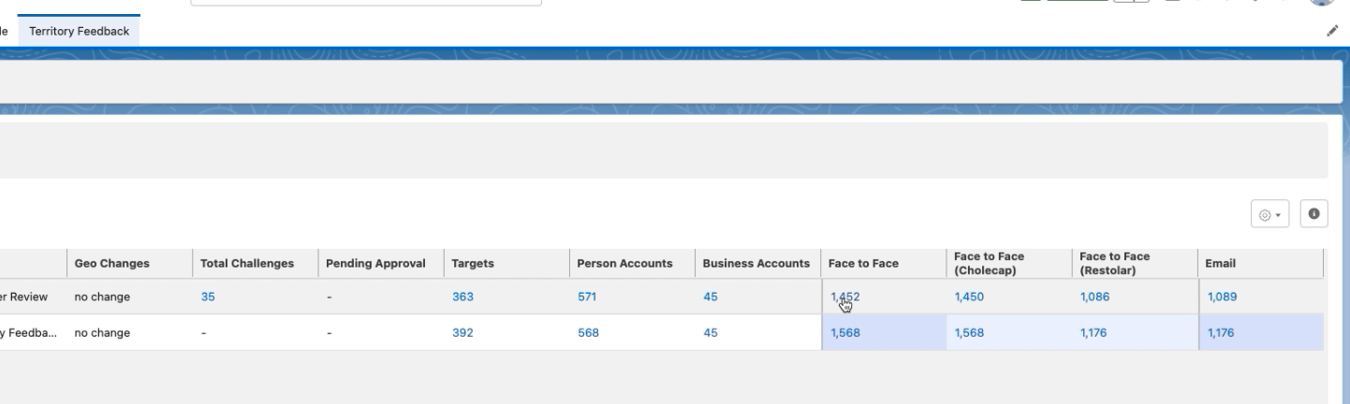The image size is (1350, 404).
Task: Open the table info icon
Action: coord(1313,214)
